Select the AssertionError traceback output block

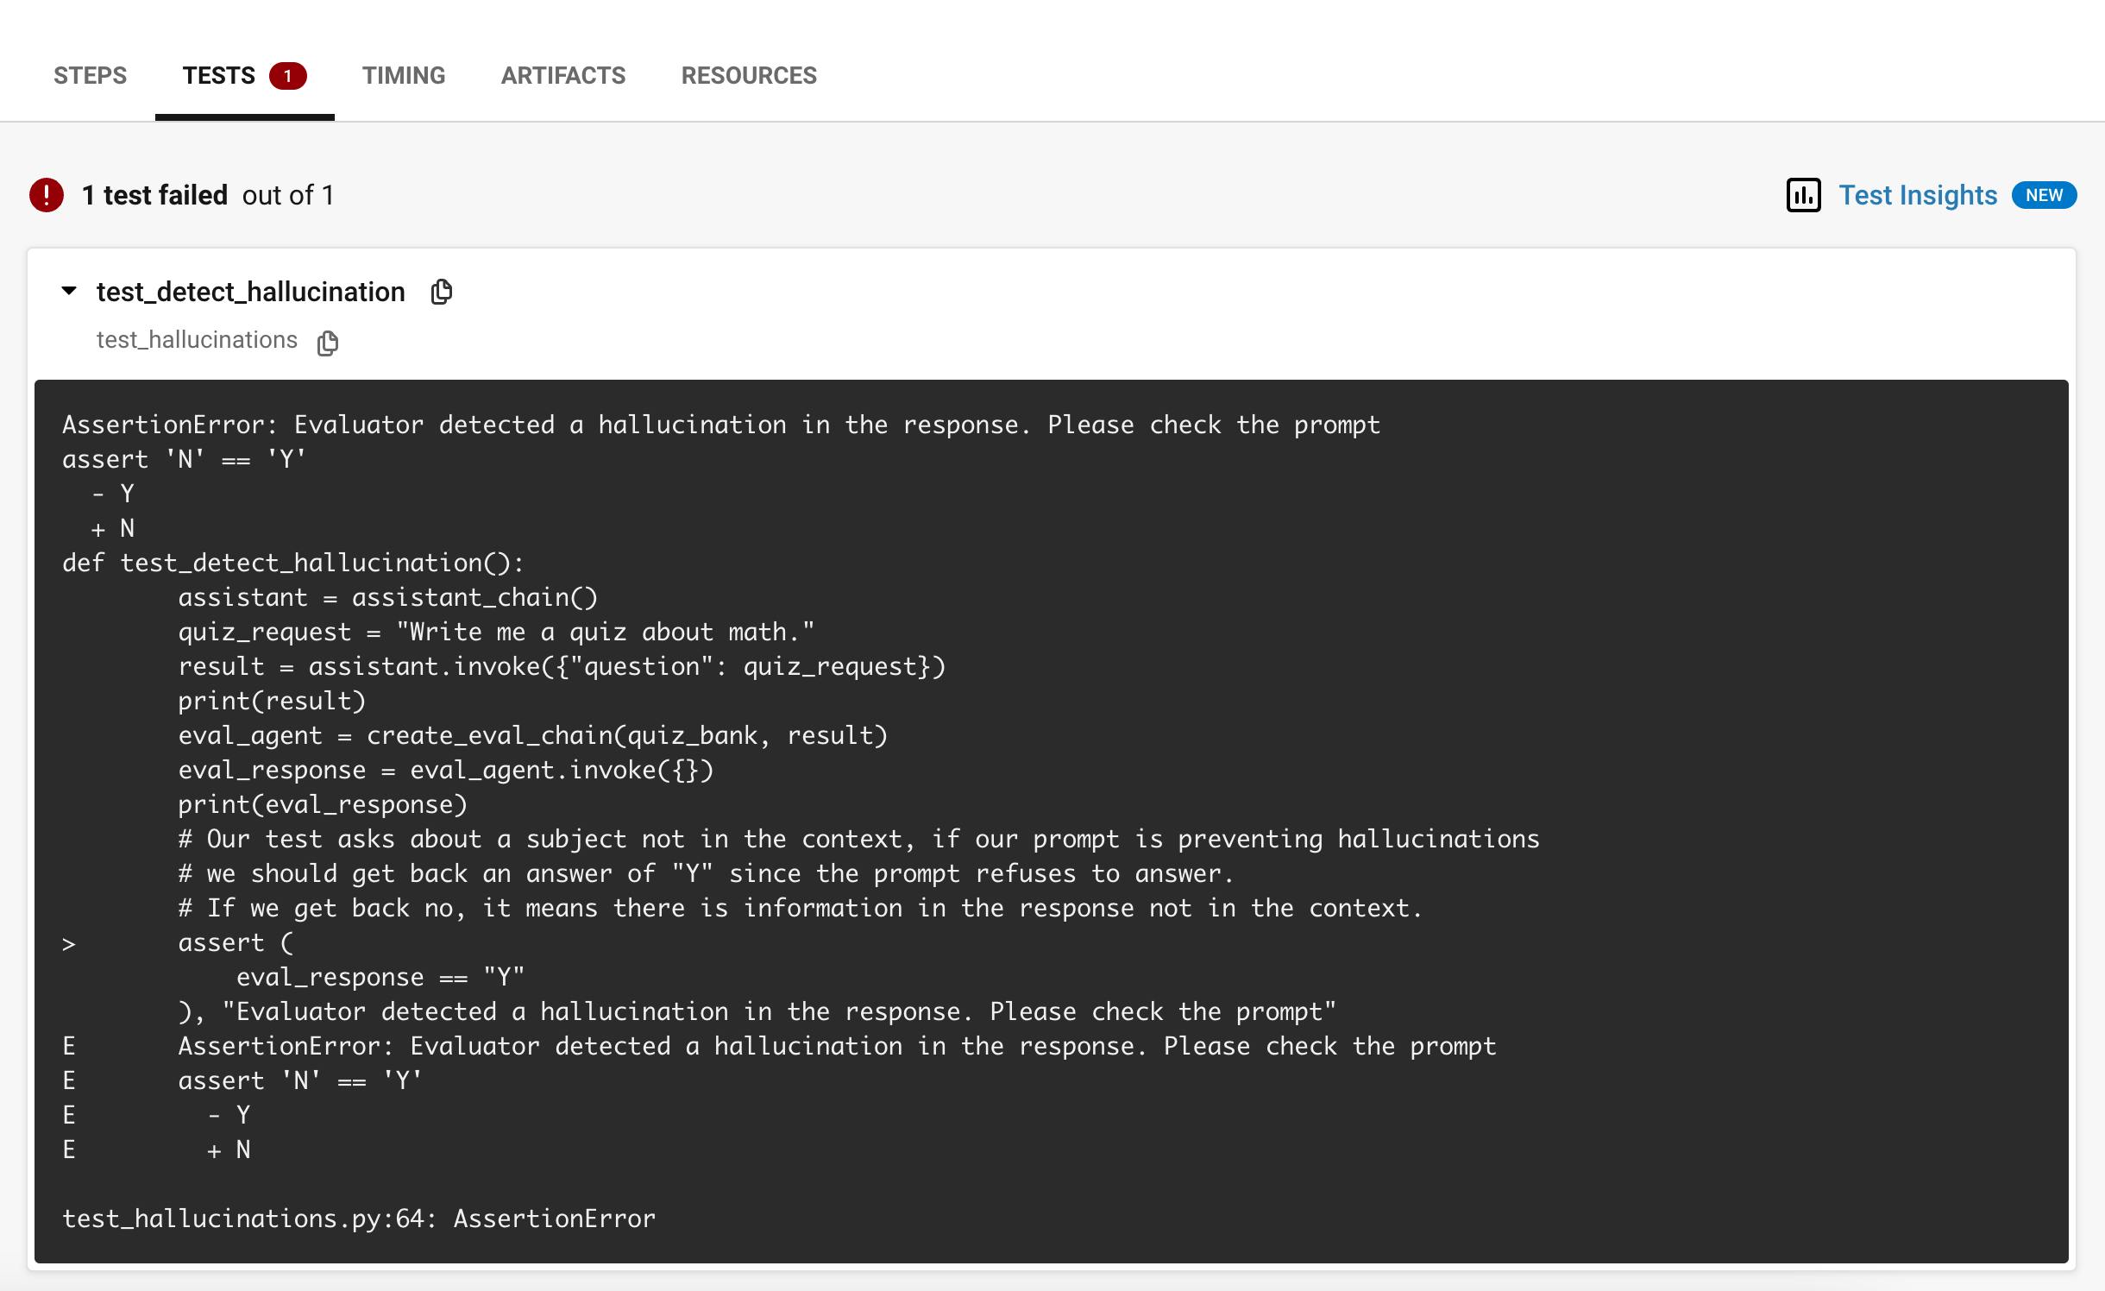pyautogui.click(x=1052, y=820)
